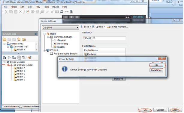Open the Tools menu
Viewport: 184px width, 113px height.
pos(46,7)
